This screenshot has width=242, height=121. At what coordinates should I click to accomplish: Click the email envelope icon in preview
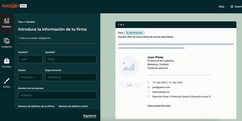click(148, 87)
